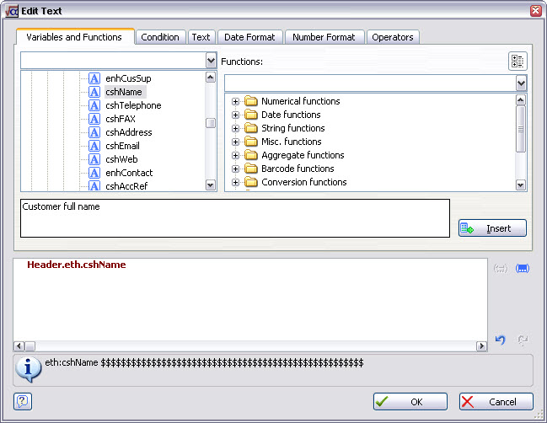Select cshAddress in the variable list
Viewport: 547px width, 423px height.
(128, 132)
